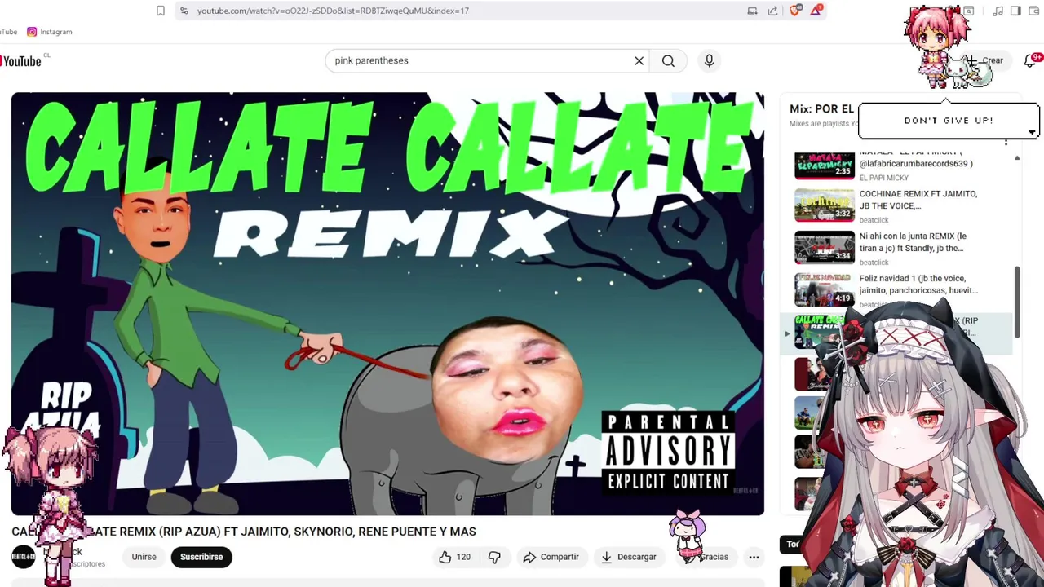Click the share page icon in address bar

[x=772, y=11]
